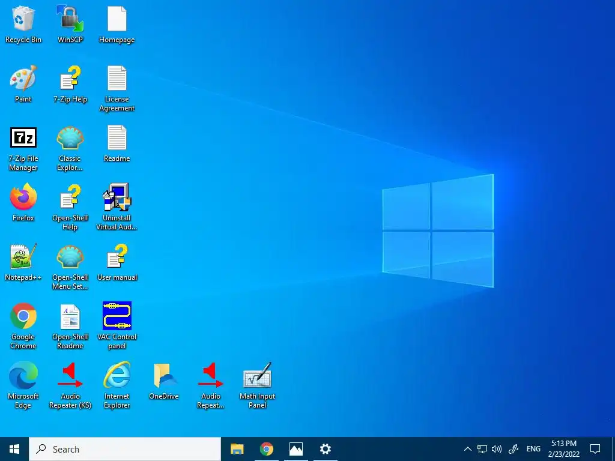Select the Homepage file icon
This screenshot has width=615, height=461.
(x=117, y=24)
